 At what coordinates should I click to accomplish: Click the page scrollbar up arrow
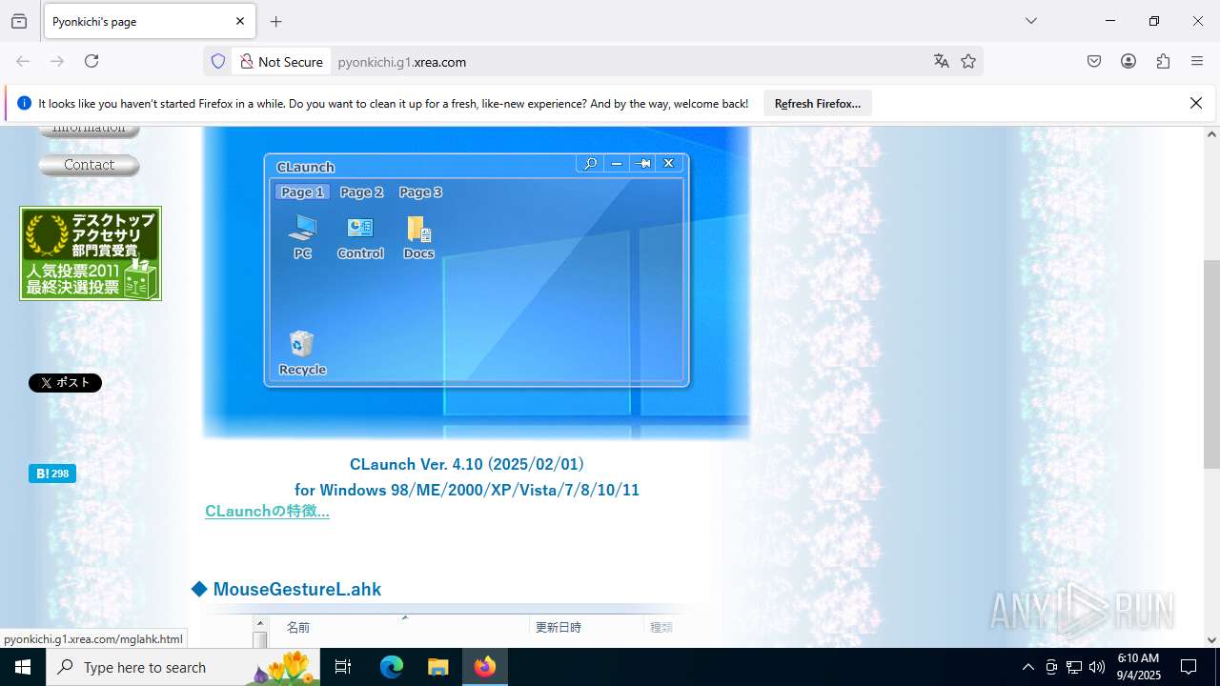tap(1211, 133)
